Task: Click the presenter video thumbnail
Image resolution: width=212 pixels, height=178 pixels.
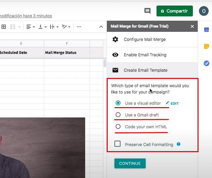Action: click(42, 148)
